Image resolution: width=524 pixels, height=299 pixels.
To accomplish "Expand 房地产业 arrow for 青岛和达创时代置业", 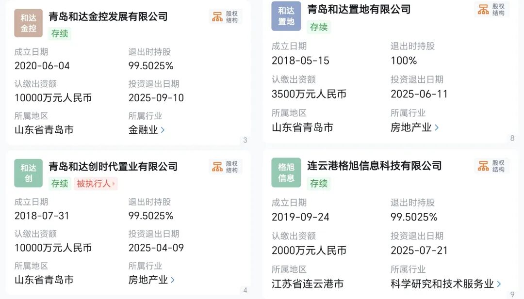I will pyautogui.click(x=172, y=280).
